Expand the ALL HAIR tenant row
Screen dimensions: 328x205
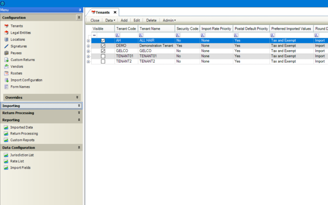(x=88, y=41)
